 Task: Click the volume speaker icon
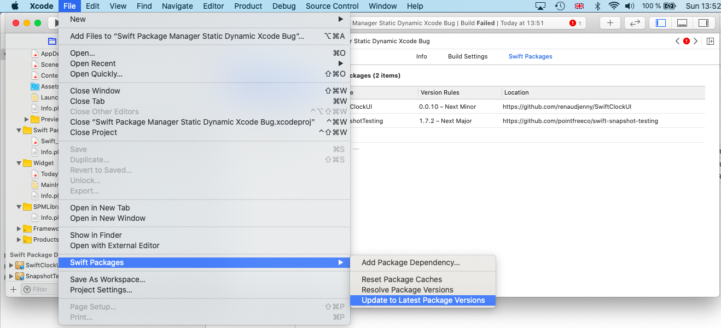(629, 6)
